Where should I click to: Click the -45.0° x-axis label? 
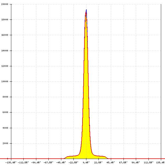click(61, 163)
